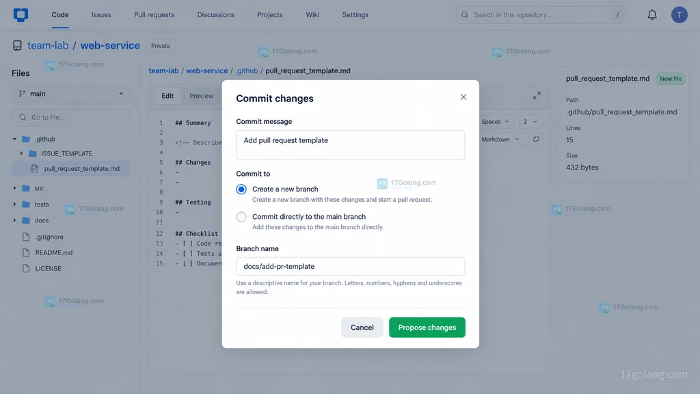Click the .gitignore file icon
Image resolution: width=700 pixels, height=394 pixels.
26,237
